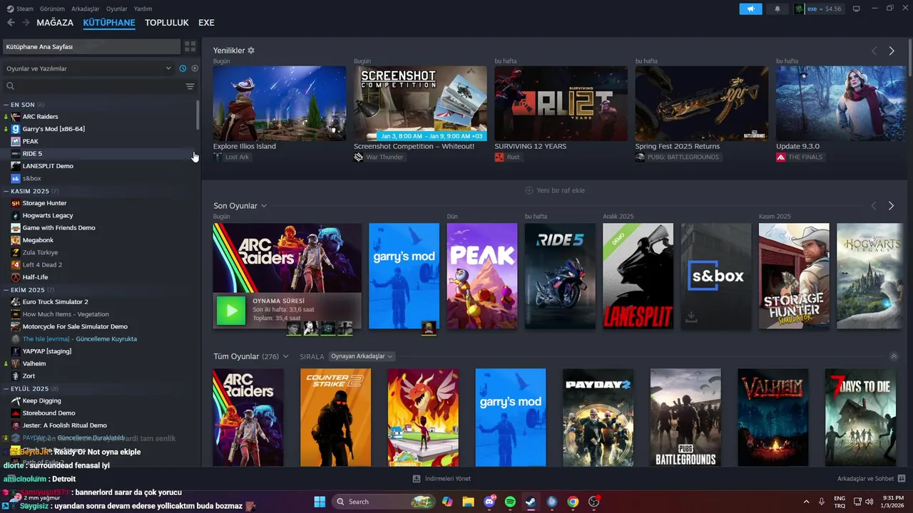Open the Garry's Mod sidebar icon
The image size is (913, 513).
(16, 129)
